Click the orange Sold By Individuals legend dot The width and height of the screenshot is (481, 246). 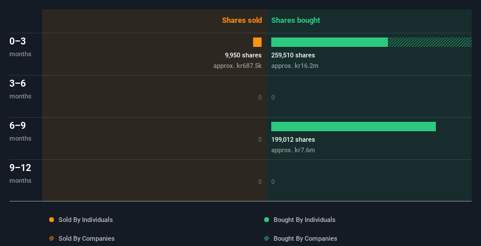tap(52, 220)
